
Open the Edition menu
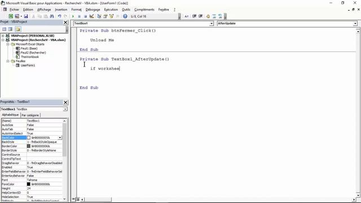coord(28,10)
